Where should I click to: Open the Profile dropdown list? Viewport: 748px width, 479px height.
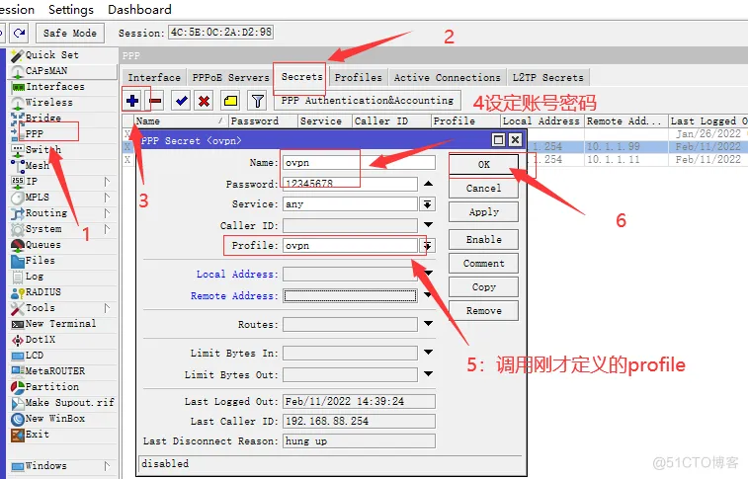click(x=428, y=245)
